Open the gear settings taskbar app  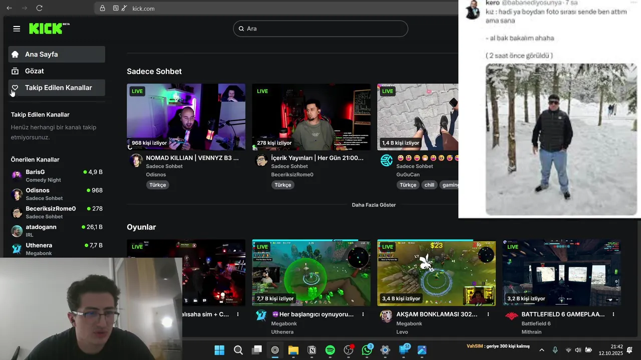pyautogui.click(x=385, y=350)
